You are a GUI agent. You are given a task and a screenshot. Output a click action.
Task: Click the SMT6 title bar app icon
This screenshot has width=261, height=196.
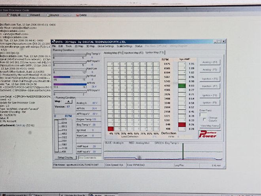point(53,41)
